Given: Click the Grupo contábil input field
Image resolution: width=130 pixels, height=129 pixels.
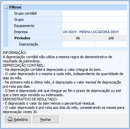Looking at the screenshot, I should pyautogui.click(x=95, y=13).
